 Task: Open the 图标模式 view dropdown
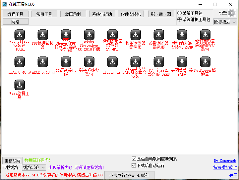coord(225,22)
